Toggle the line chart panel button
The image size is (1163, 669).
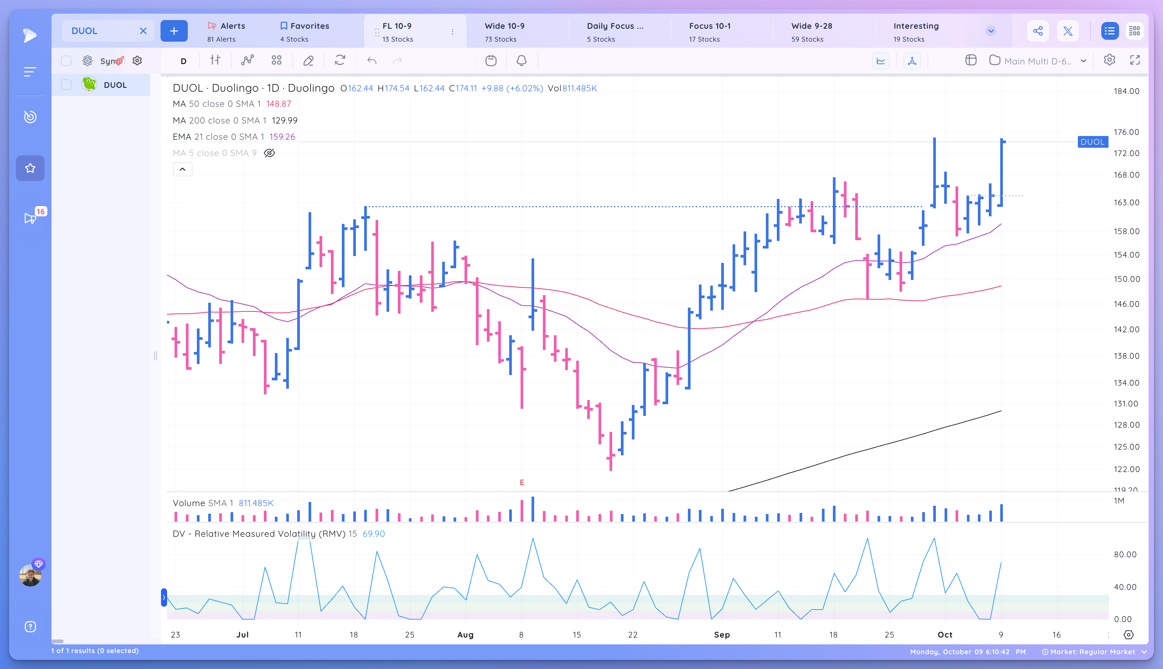pos(881,61)
